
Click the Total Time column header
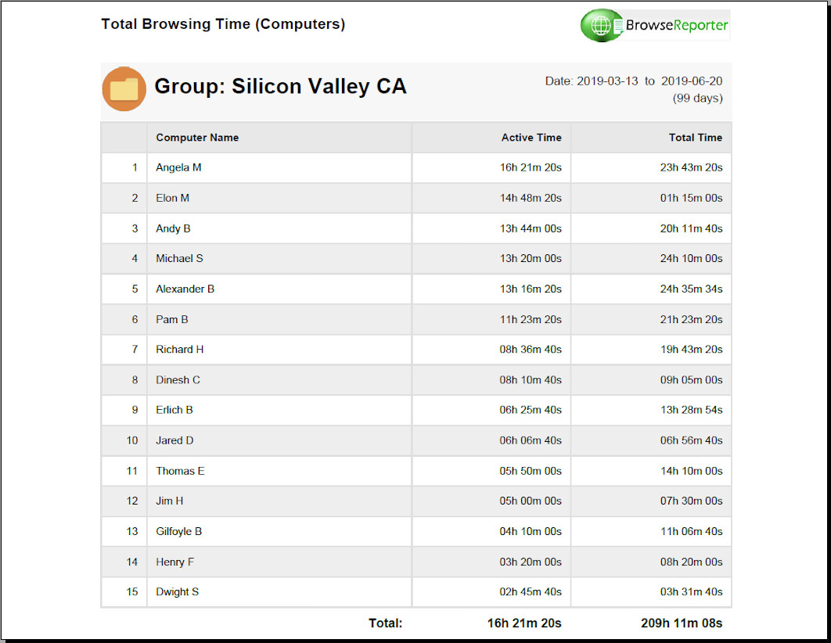click(x=695, y=138)
